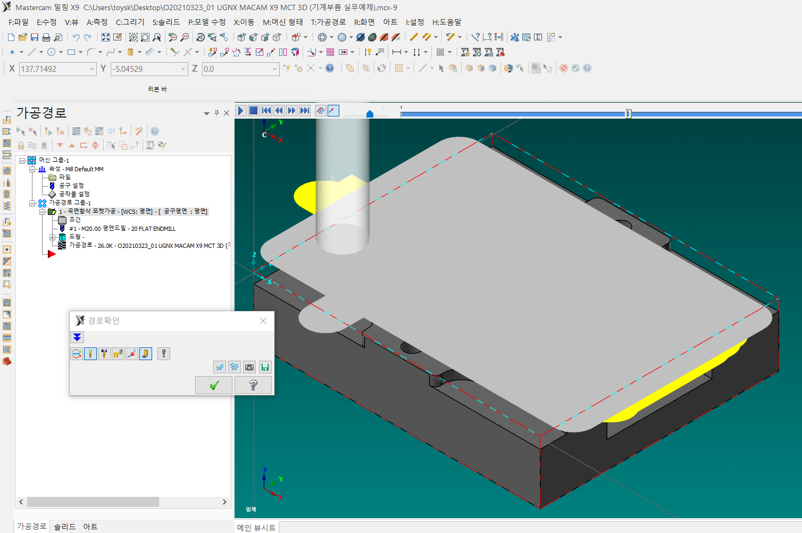Click help icon in toolpaths panel toolbar

155,131
